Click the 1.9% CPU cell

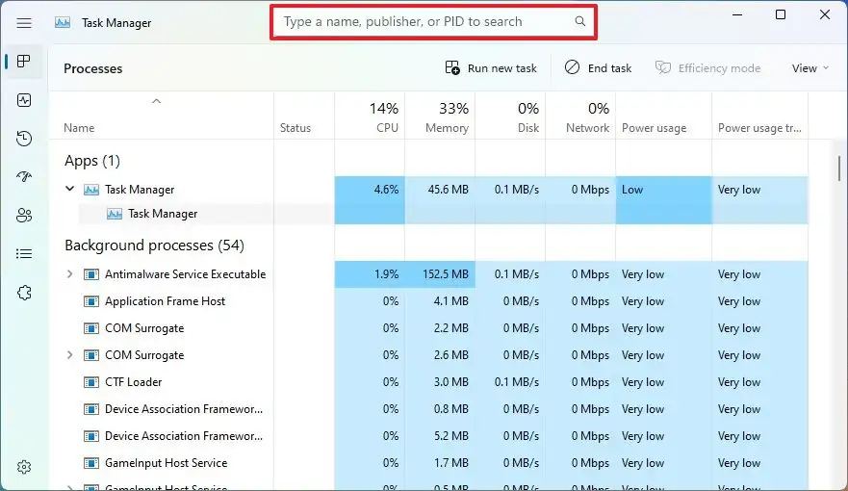[x=370, y=274]
